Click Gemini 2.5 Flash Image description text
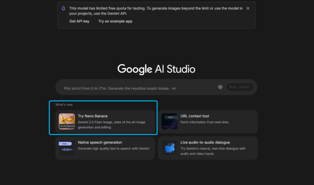This screenshot has height=185, width=314. point(112,125)
